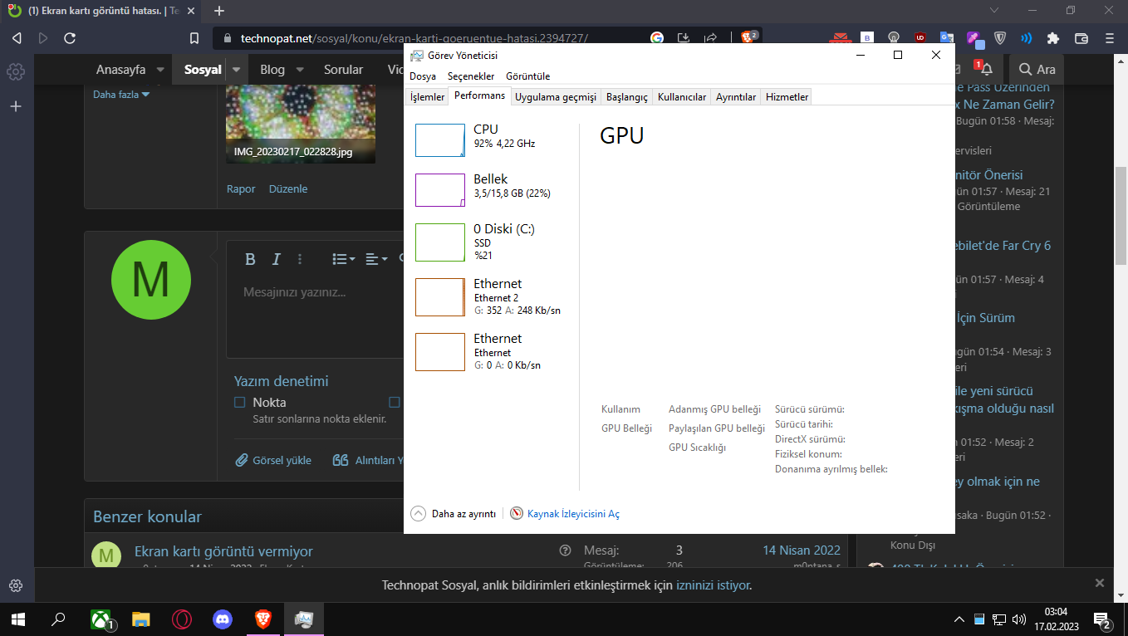The height and width of the screenshot is (636, 1128).
Task: Click the Görsel yükle attachment button
Action: [x=273, y=460]
